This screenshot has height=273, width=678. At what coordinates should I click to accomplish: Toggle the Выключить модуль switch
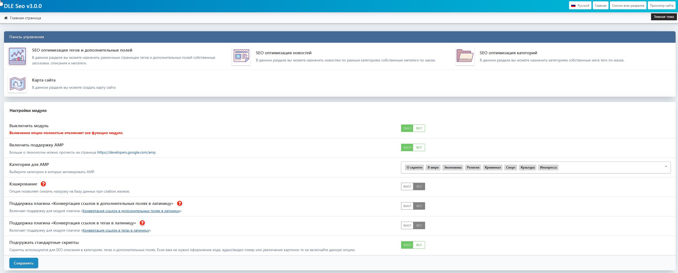[413, 128]
